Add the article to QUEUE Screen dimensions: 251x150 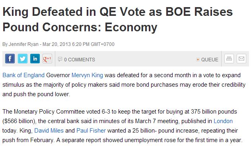[x=207, y=59]
